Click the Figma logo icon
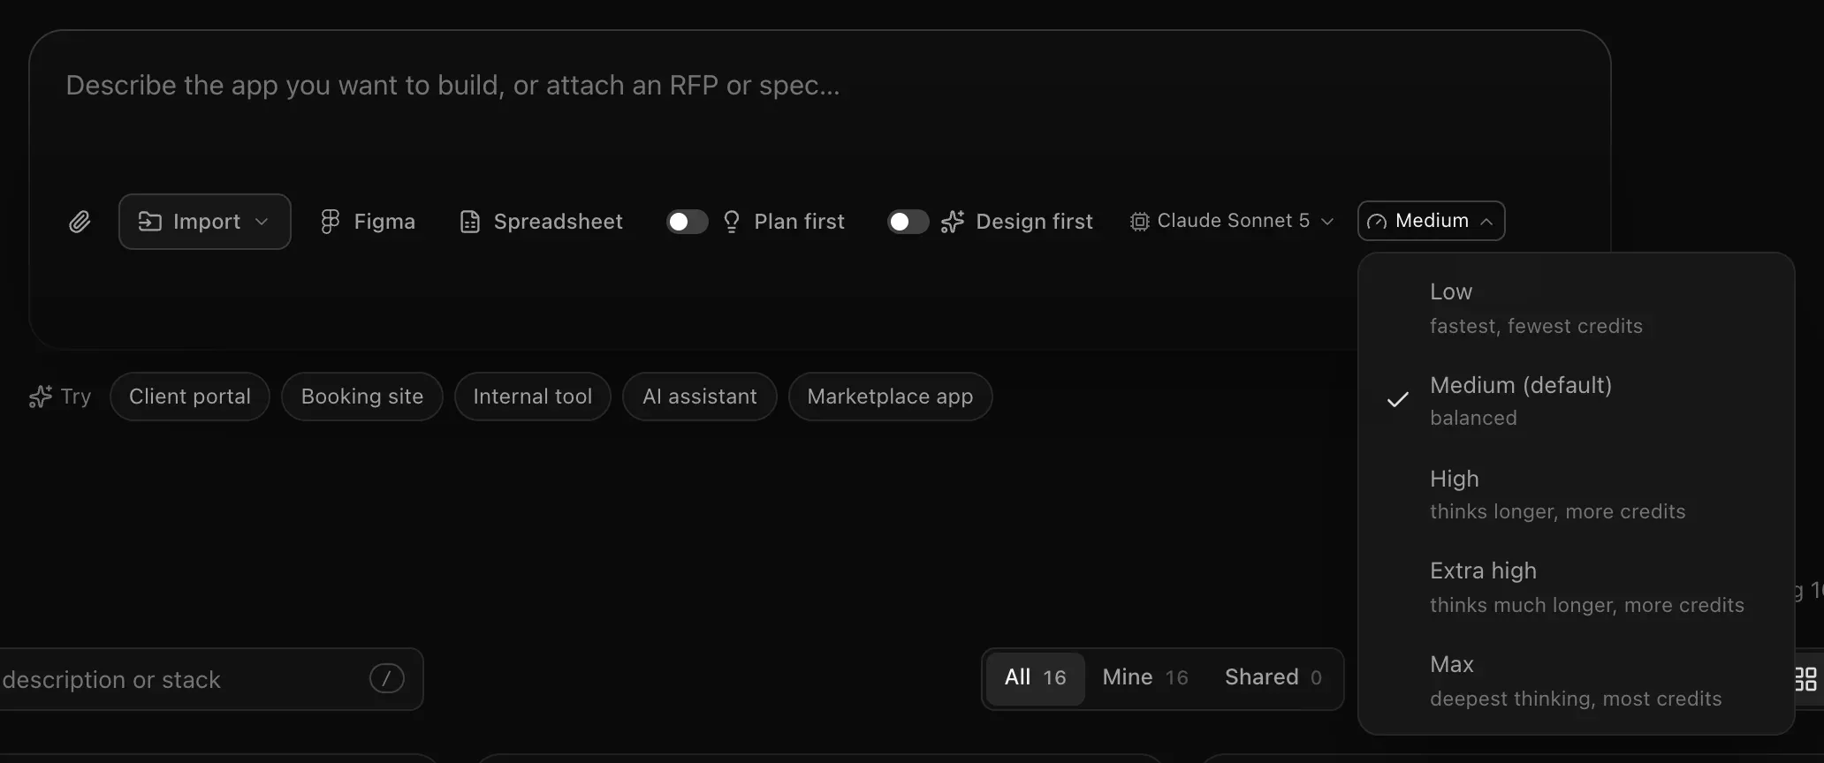This screenshot has width=1824, height=763. (330, 222)
